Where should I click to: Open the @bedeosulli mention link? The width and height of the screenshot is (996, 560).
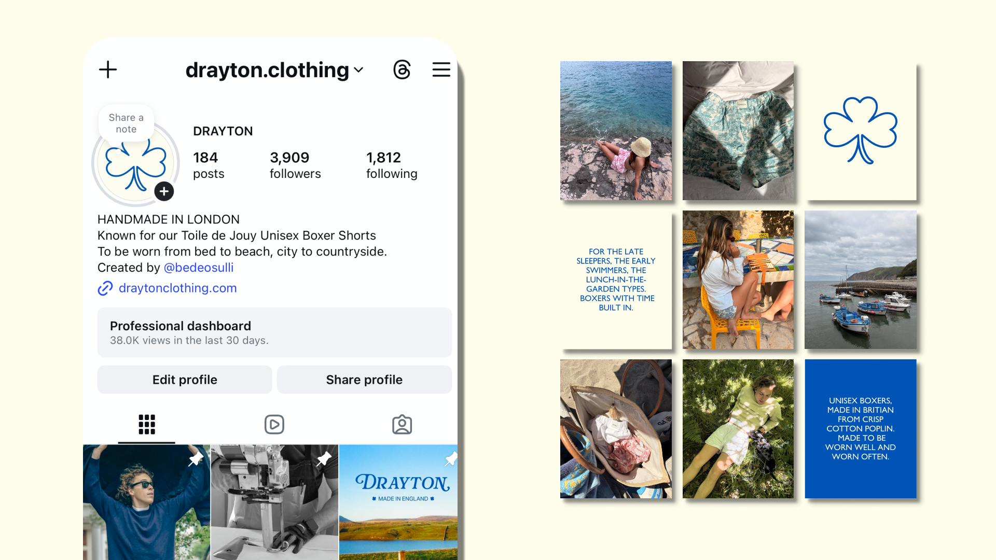[x=199, y=268]
